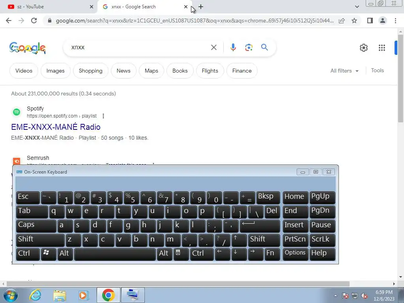
Task: Toggle the left Alt key
Action: (x=65, y=254)
